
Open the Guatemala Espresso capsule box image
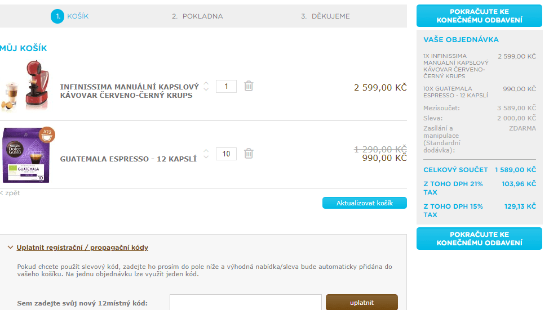[28, 155]
